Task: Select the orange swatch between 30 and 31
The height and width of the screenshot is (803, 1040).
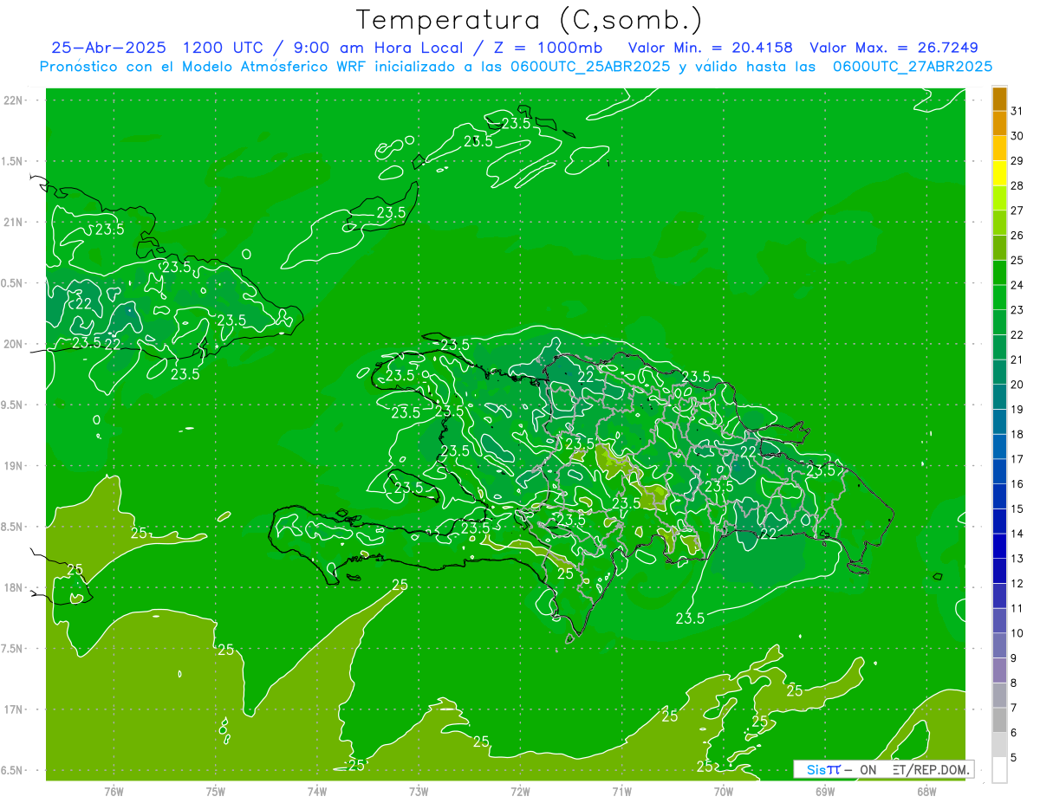Action: click(999, 124)
